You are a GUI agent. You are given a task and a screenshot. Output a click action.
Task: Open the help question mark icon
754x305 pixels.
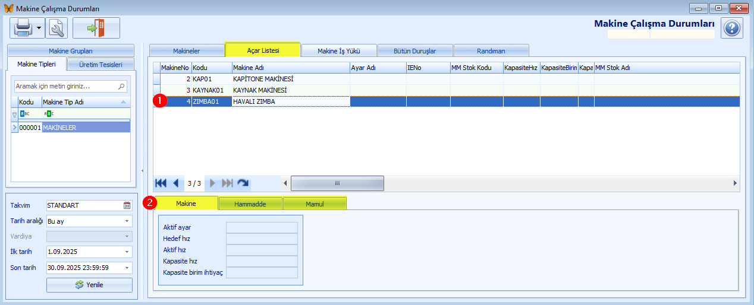point(732,28)
